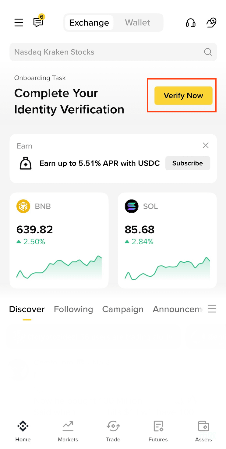This screenshot has height=449, width=226.
Task: Select the Campaign tab
Action: [x=123, y=309]
